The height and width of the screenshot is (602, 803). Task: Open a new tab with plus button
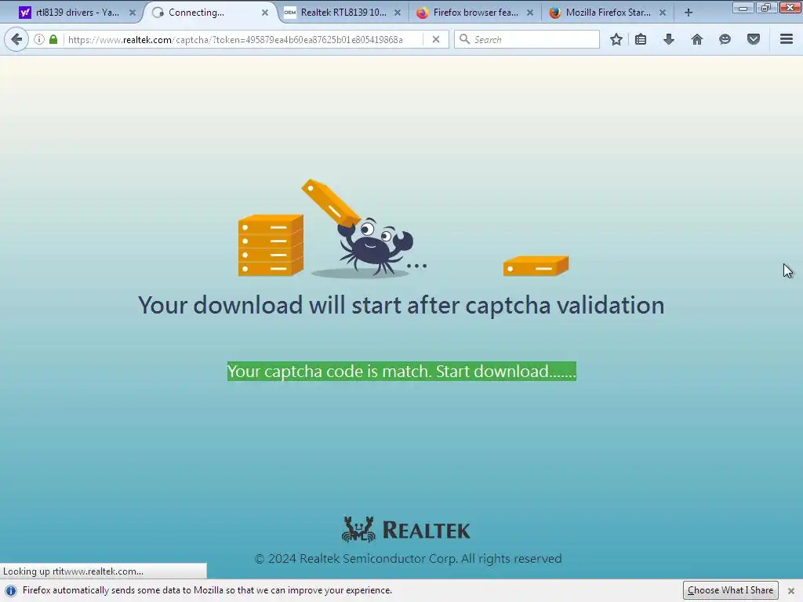click(689, 13)
